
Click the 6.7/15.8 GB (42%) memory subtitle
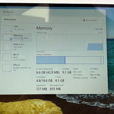21,38
